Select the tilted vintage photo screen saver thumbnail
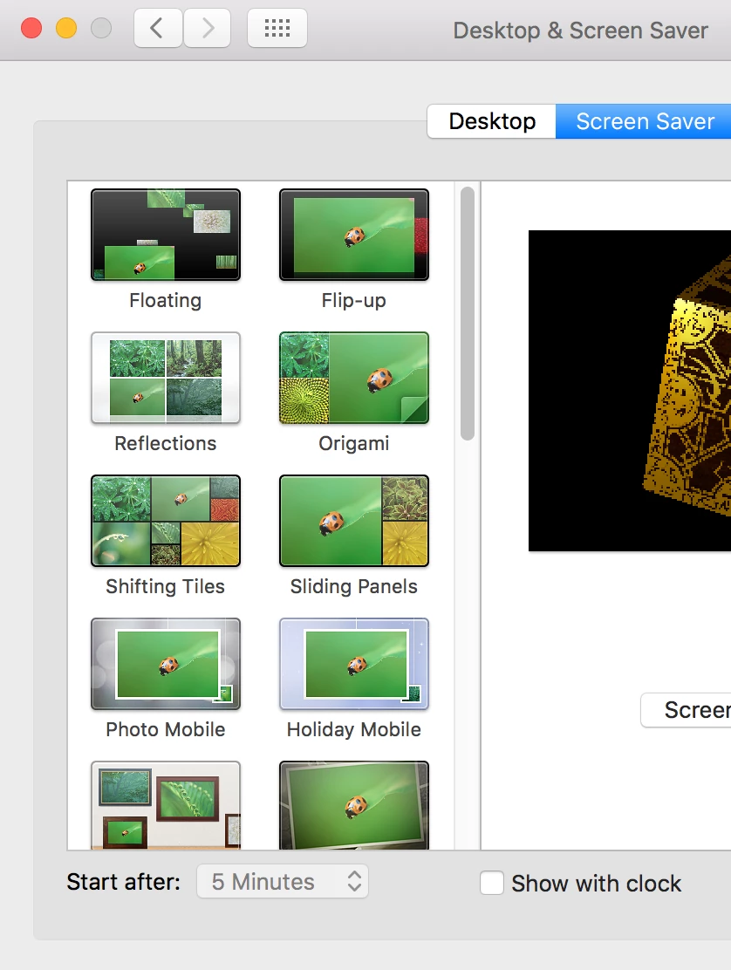Viewport: 731px width, 970px height. point(354,805)
